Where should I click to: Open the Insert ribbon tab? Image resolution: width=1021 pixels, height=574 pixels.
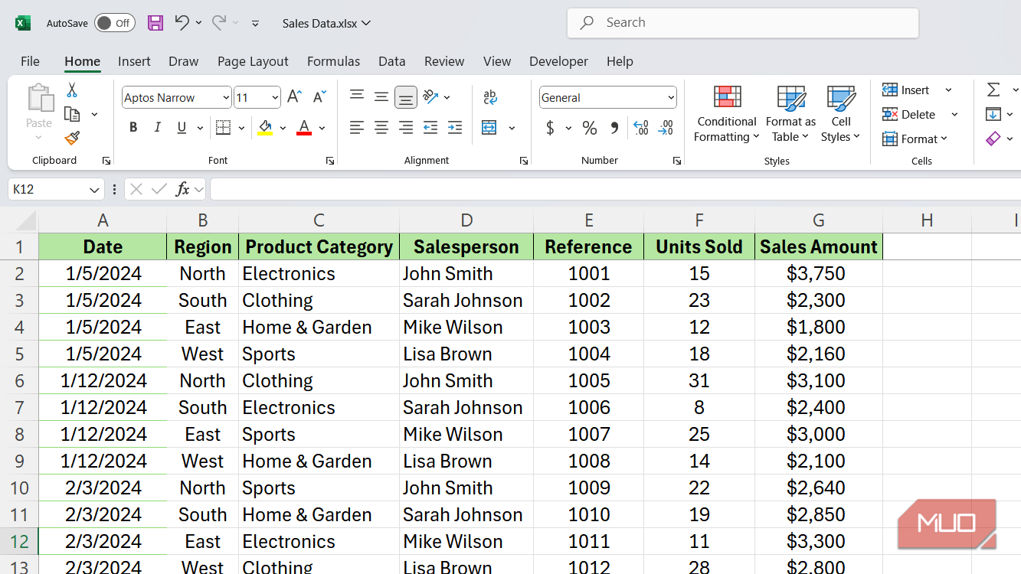click(134, 61)
